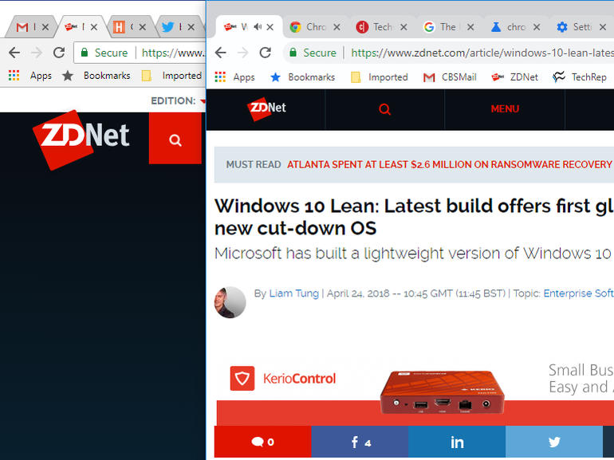
Task: Click the large ZDNet logo in left window
Action: pyautogui.click(x=81, y=140)
